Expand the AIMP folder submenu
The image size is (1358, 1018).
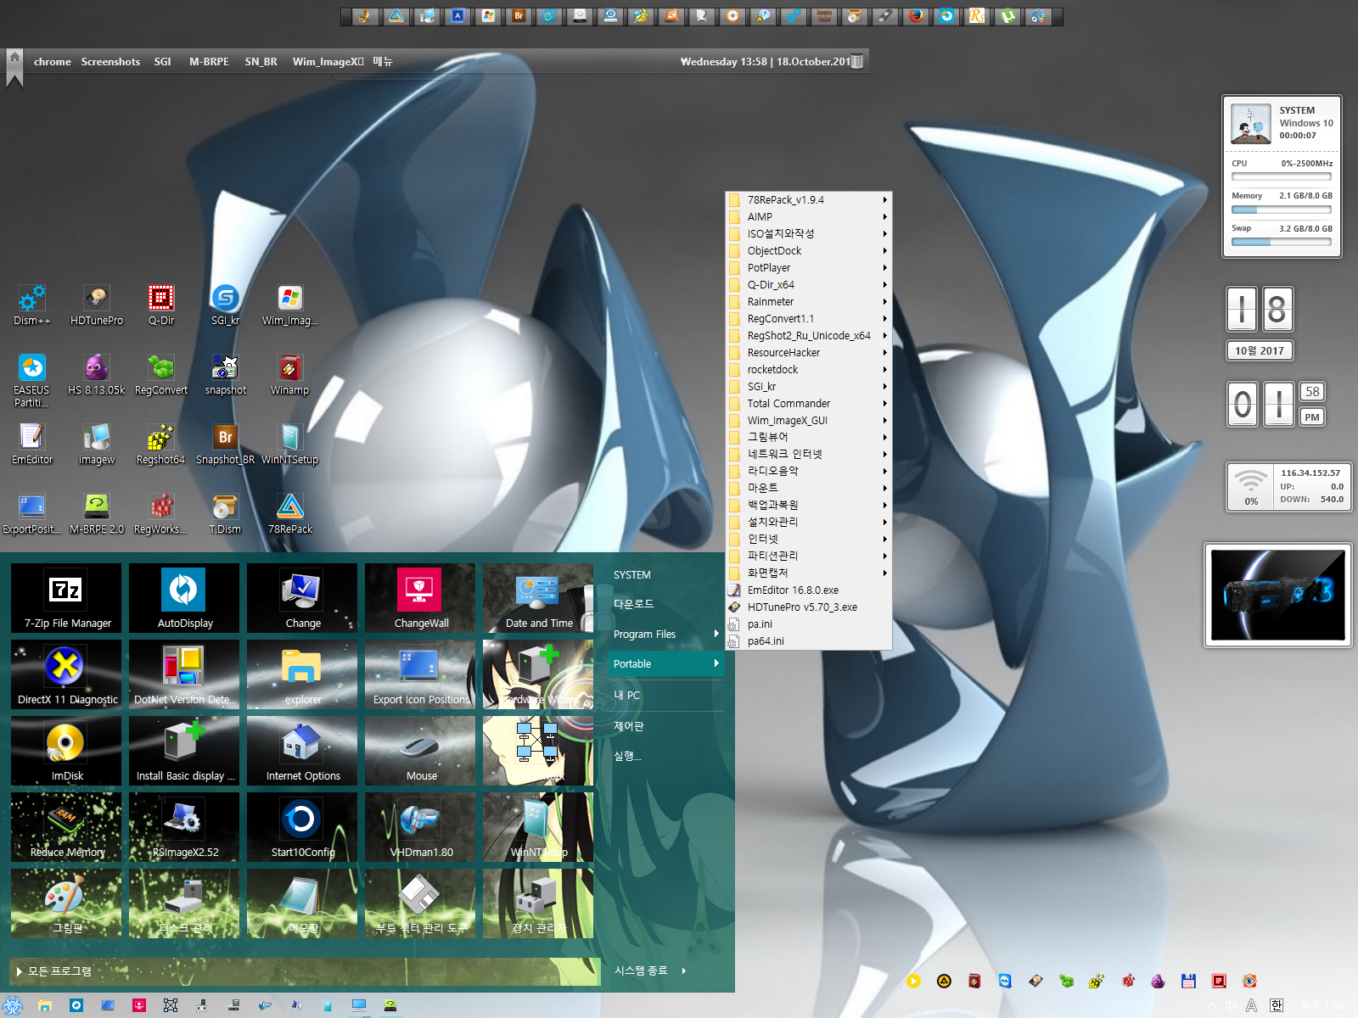tap(809, 217)
